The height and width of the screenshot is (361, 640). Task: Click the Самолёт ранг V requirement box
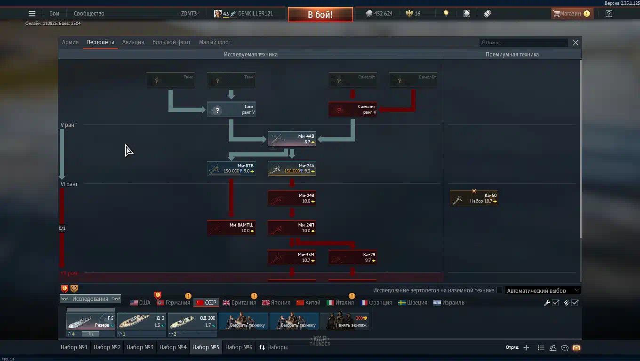pos(352,109)
